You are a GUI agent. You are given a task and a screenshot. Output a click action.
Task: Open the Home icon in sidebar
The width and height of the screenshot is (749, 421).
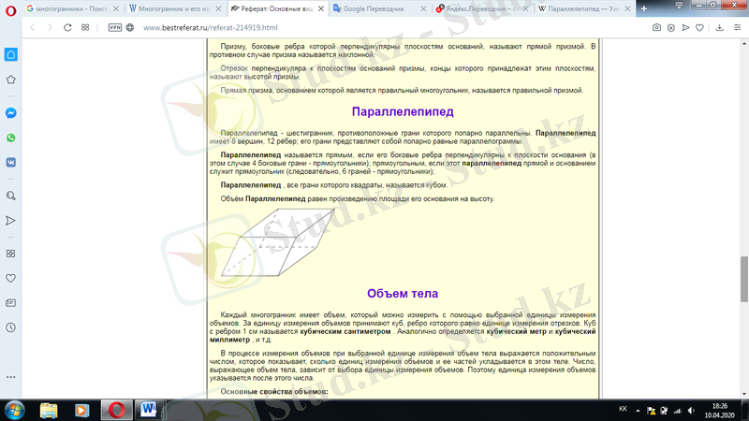click(10, 54)
